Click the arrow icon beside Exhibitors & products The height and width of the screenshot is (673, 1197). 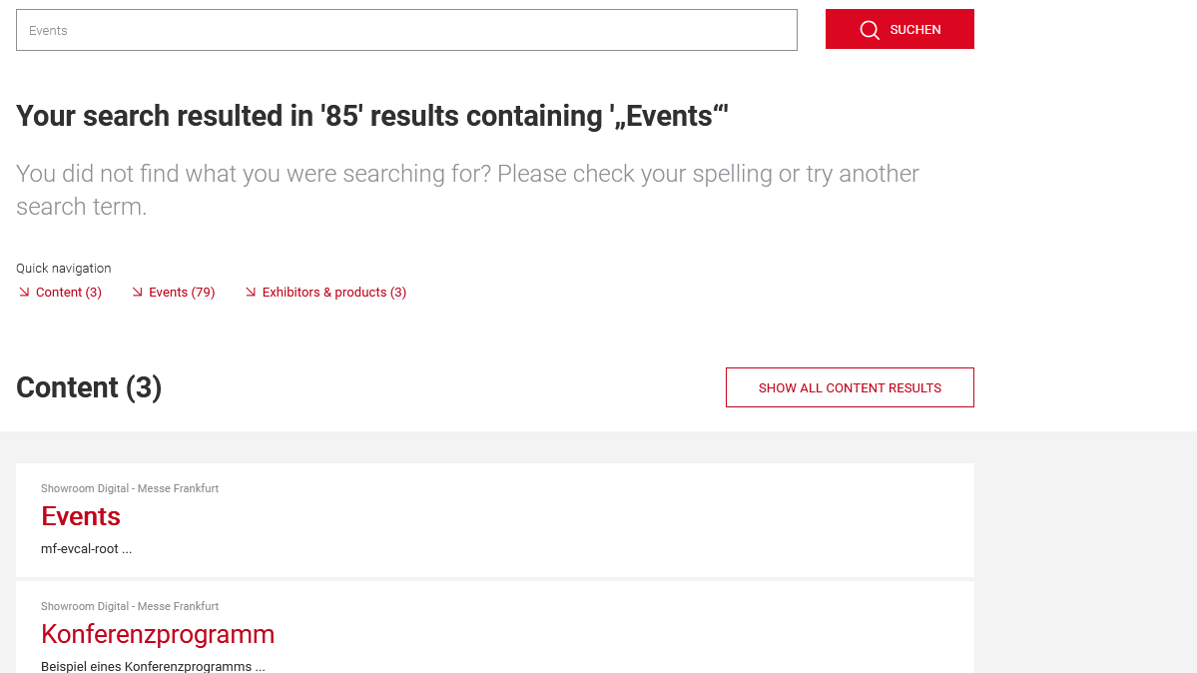coord(251,292)
